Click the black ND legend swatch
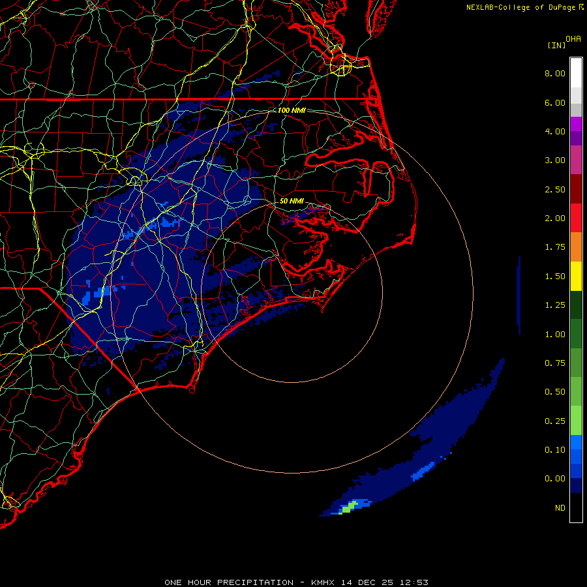This screenshot has height=587, width=587. 576,507
